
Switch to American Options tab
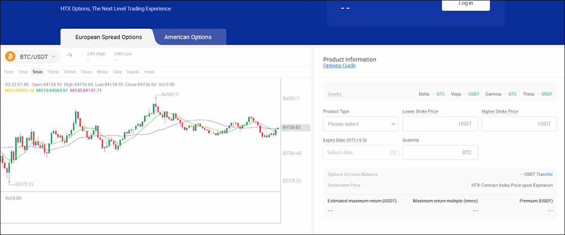188,37
